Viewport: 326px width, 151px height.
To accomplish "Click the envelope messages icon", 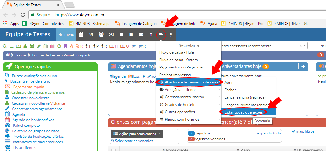I will [141, 35].
